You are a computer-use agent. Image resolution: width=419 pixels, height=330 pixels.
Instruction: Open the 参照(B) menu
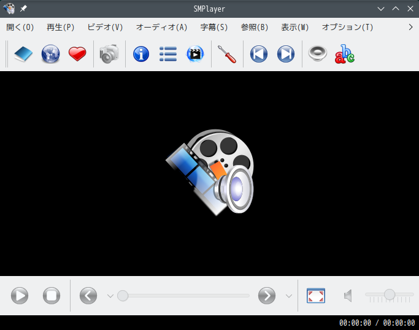254,27
